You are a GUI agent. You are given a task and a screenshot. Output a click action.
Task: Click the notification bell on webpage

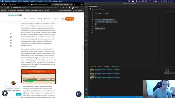5,93
